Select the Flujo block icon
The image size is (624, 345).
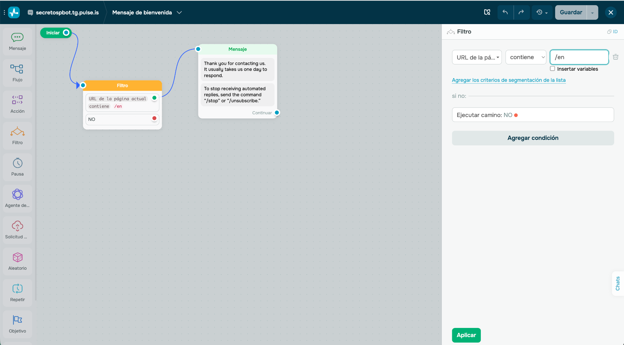[x=17, y=69]
